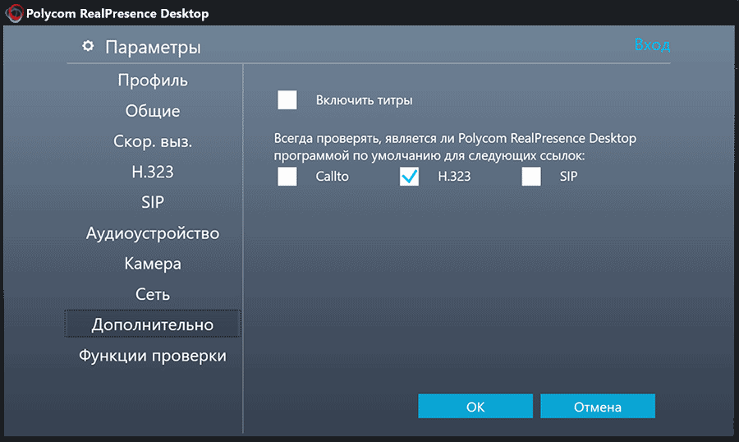Select the Дополнительно sidebar item
739x442 pixels.
coord(153,324)
